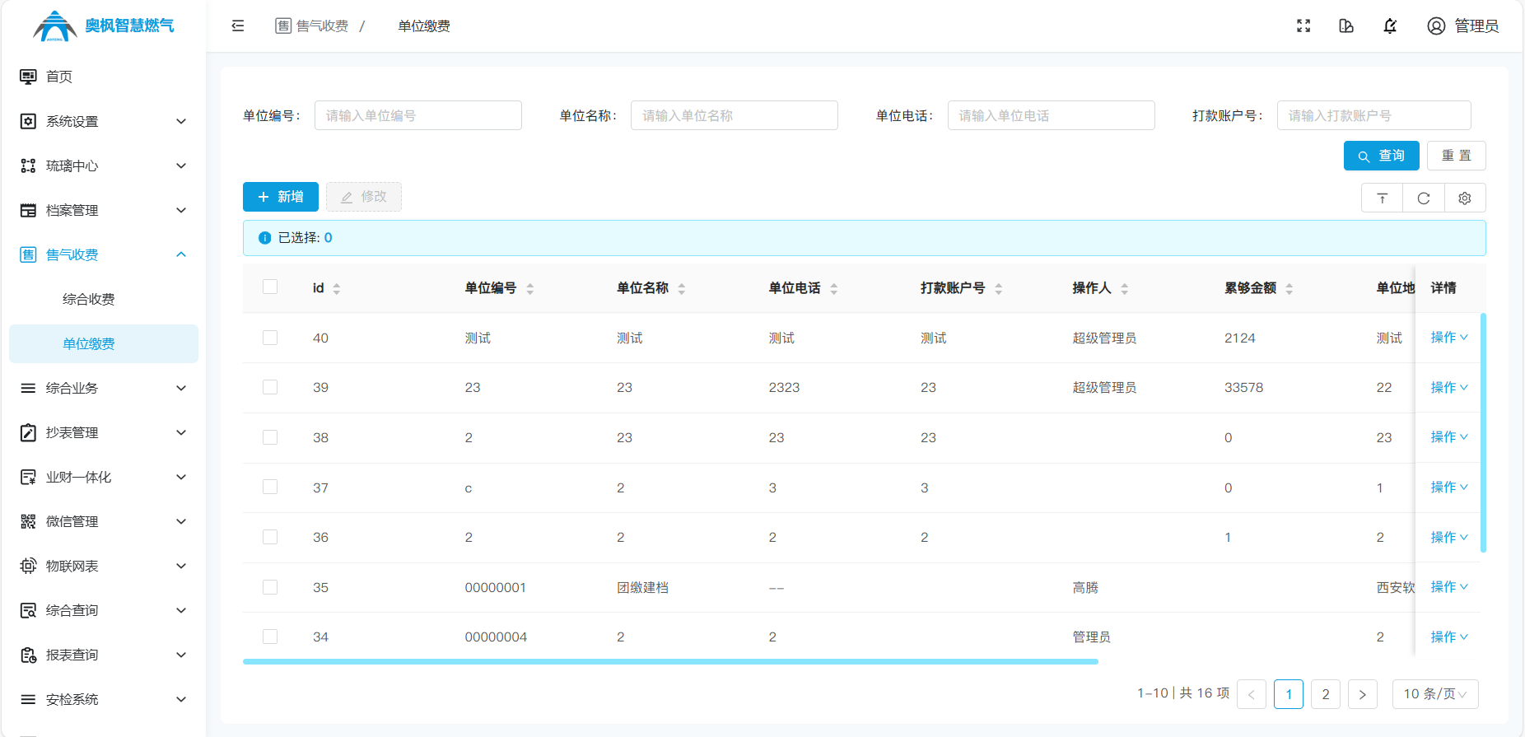Expand the 系统设置 menu chevron
This screenshot has height=737, width=1525.
click(181, 121)
